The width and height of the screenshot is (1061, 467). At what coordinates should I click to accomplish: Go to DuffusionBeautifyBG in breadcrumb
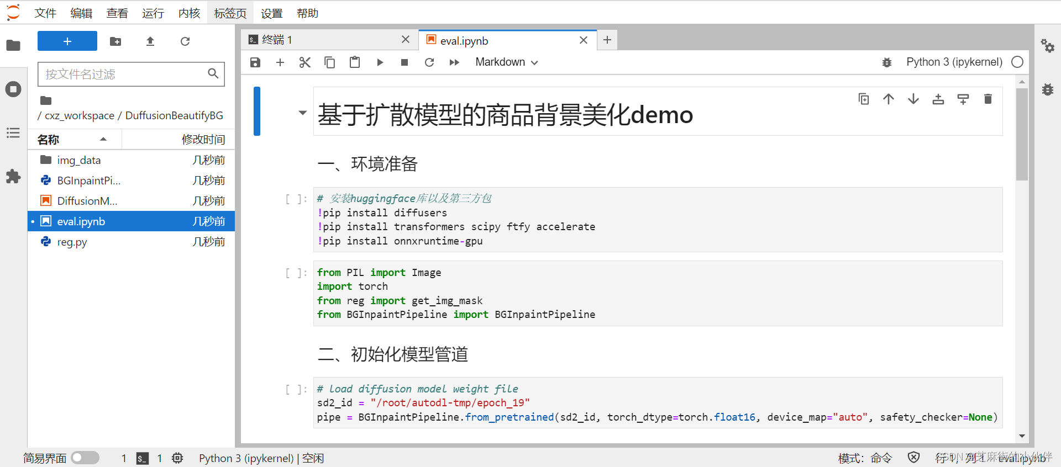(174, 115)
